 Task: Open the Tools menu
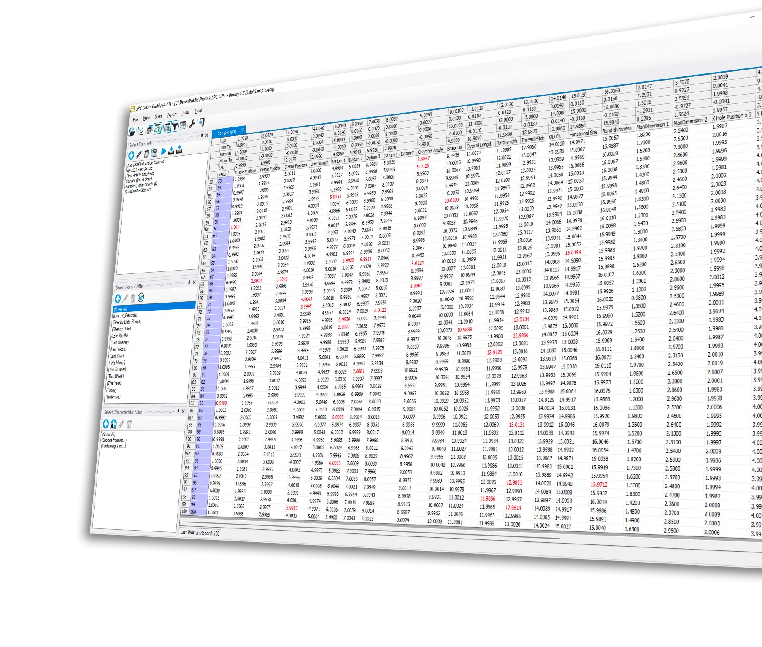pyautogui.click(x=186, y=113)
